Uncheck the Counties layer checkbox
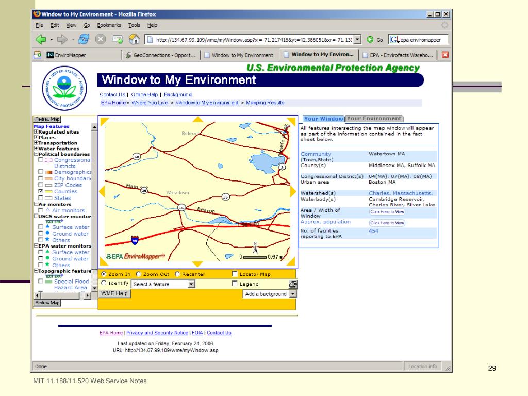The width and height of the screenshot is (528, 396). click(x=41, y=191)
